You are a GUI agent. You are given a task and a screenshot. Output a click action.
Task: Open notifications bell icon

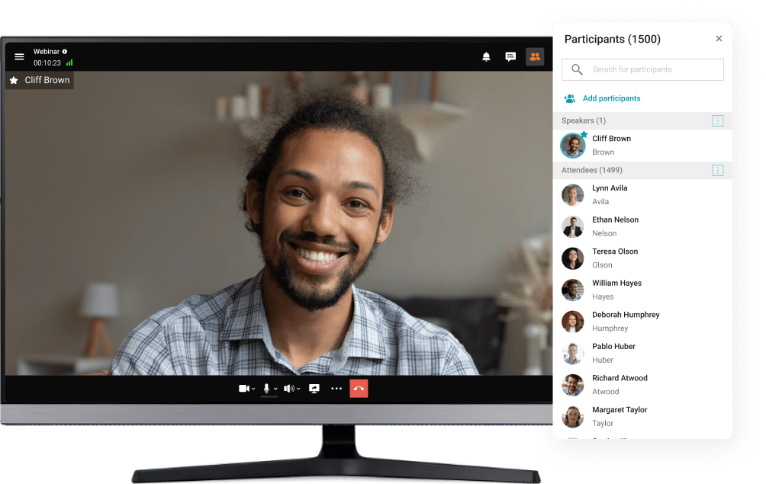[486, 56]
